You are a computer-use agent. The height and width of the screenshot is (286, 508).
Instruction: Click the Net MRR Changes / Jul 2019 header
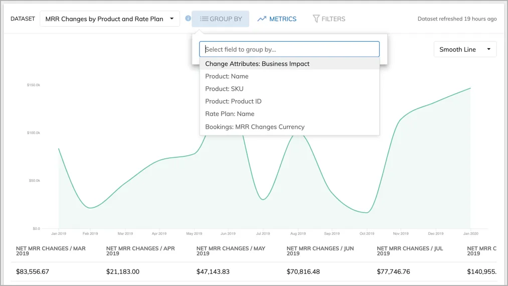coord(410,251)
